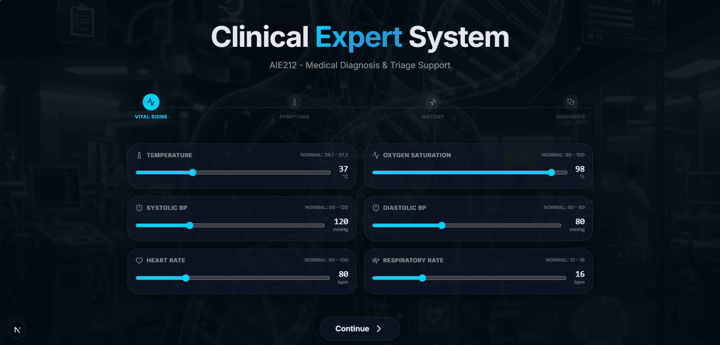Switch to the HISTORY tab label

(433, 117)
